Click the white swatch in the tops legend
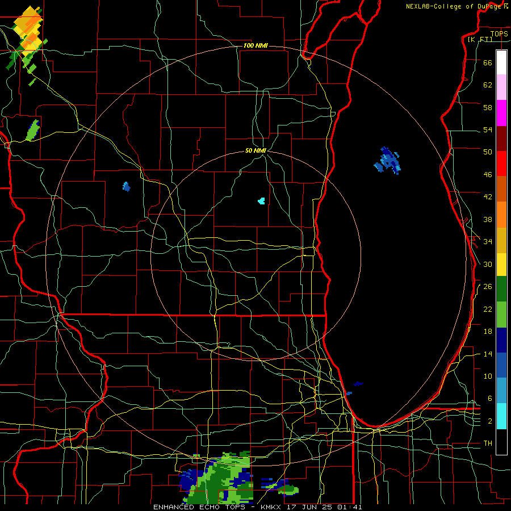Viewport: 511px width, 511px height. point(501,62)
